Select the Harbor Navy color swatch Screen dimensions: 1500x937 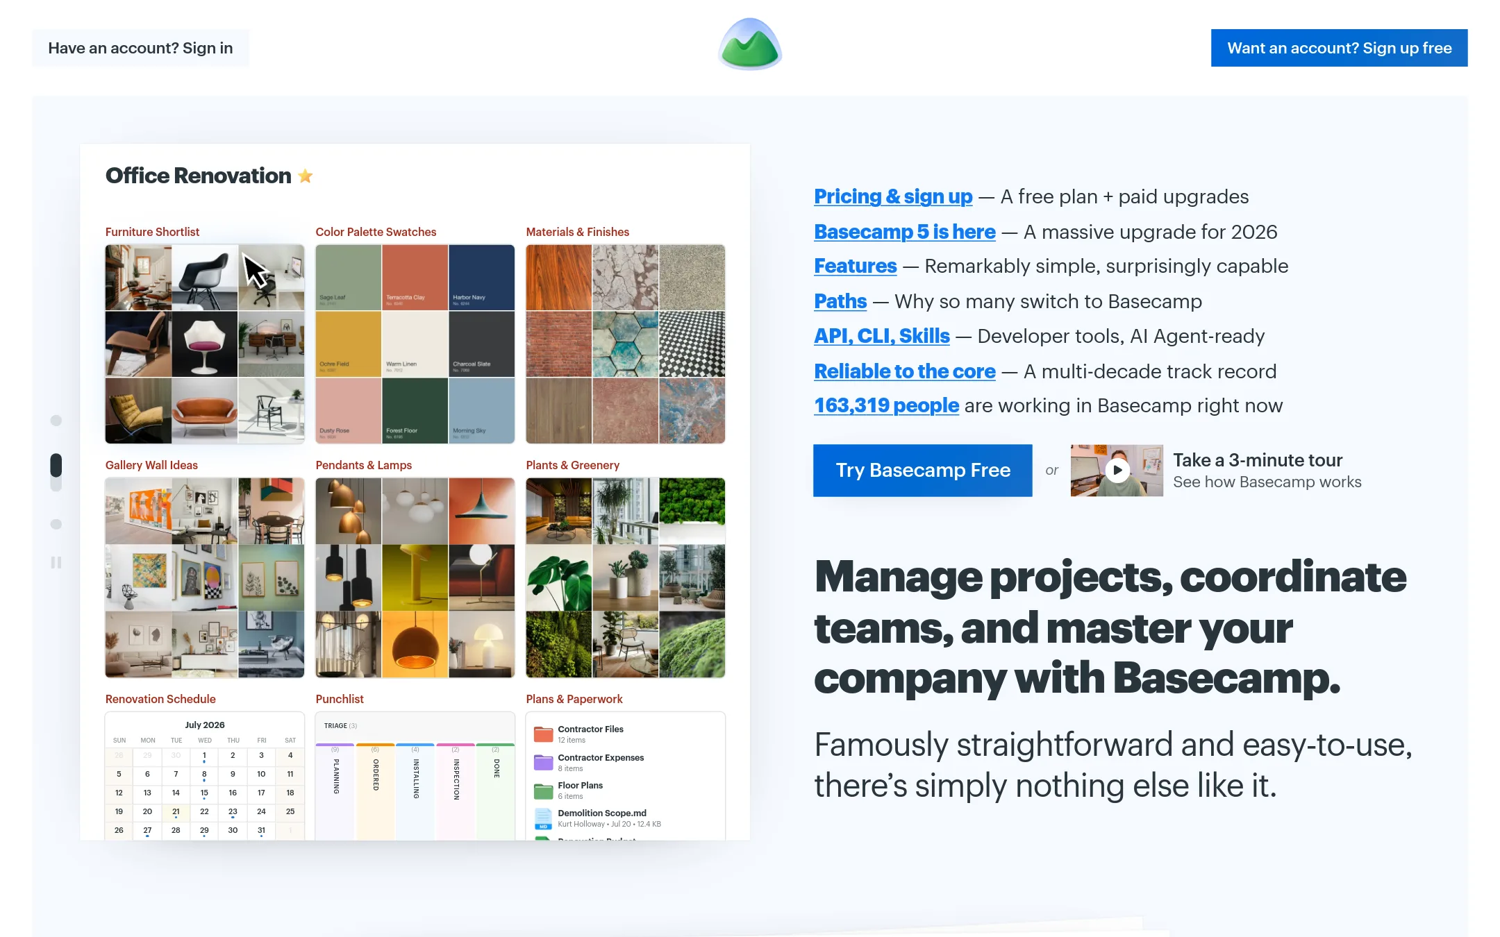481,277
